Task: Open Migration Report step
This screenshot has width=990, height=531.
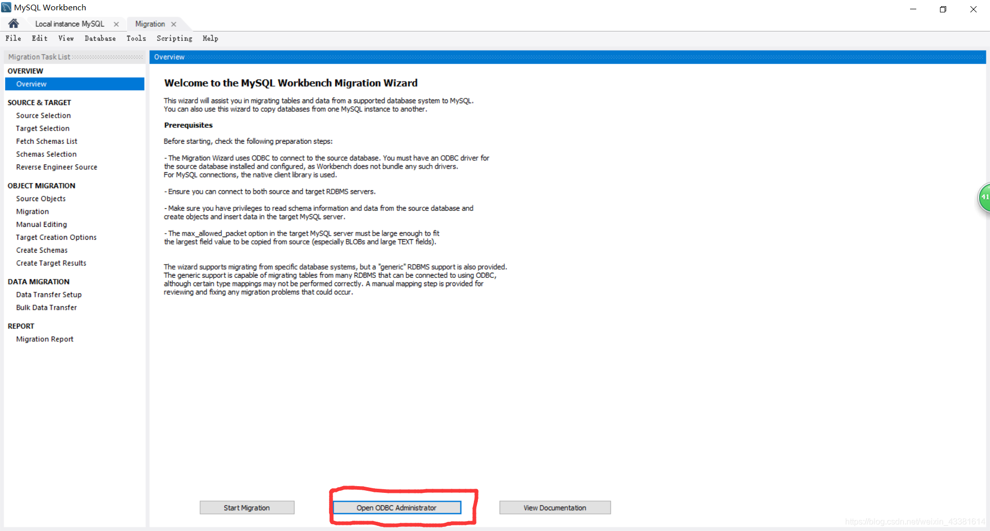Action: [x=45, y=339]
